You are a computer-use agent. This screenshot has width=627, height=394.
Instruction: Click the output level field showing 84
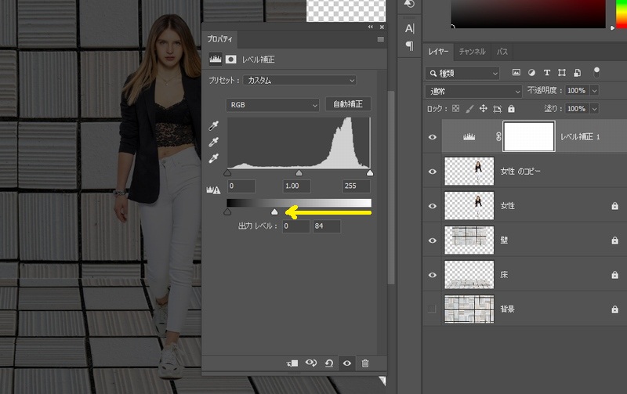click(x=325, y=226)
